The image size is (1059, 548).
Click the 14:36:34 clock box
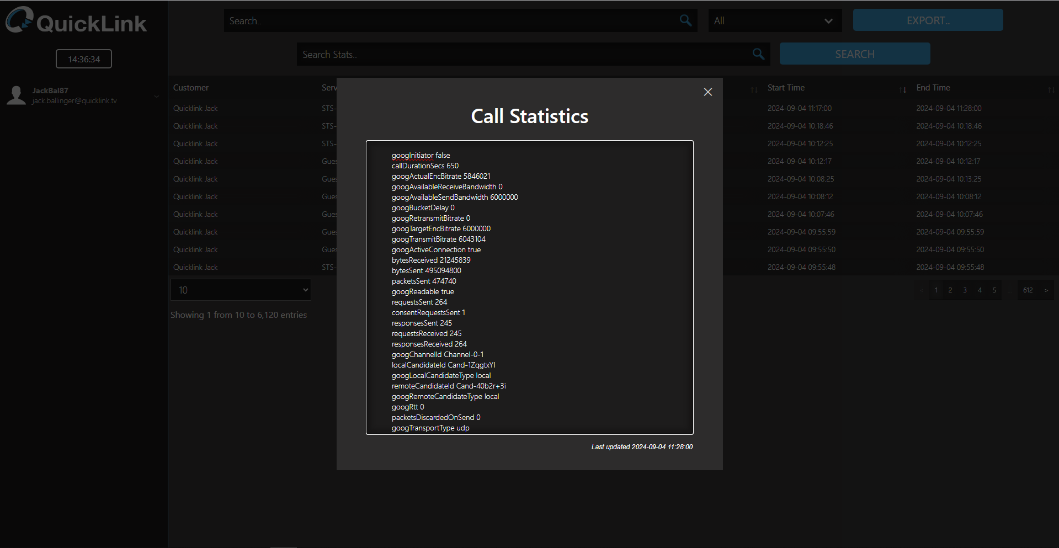tap(84, 59)
